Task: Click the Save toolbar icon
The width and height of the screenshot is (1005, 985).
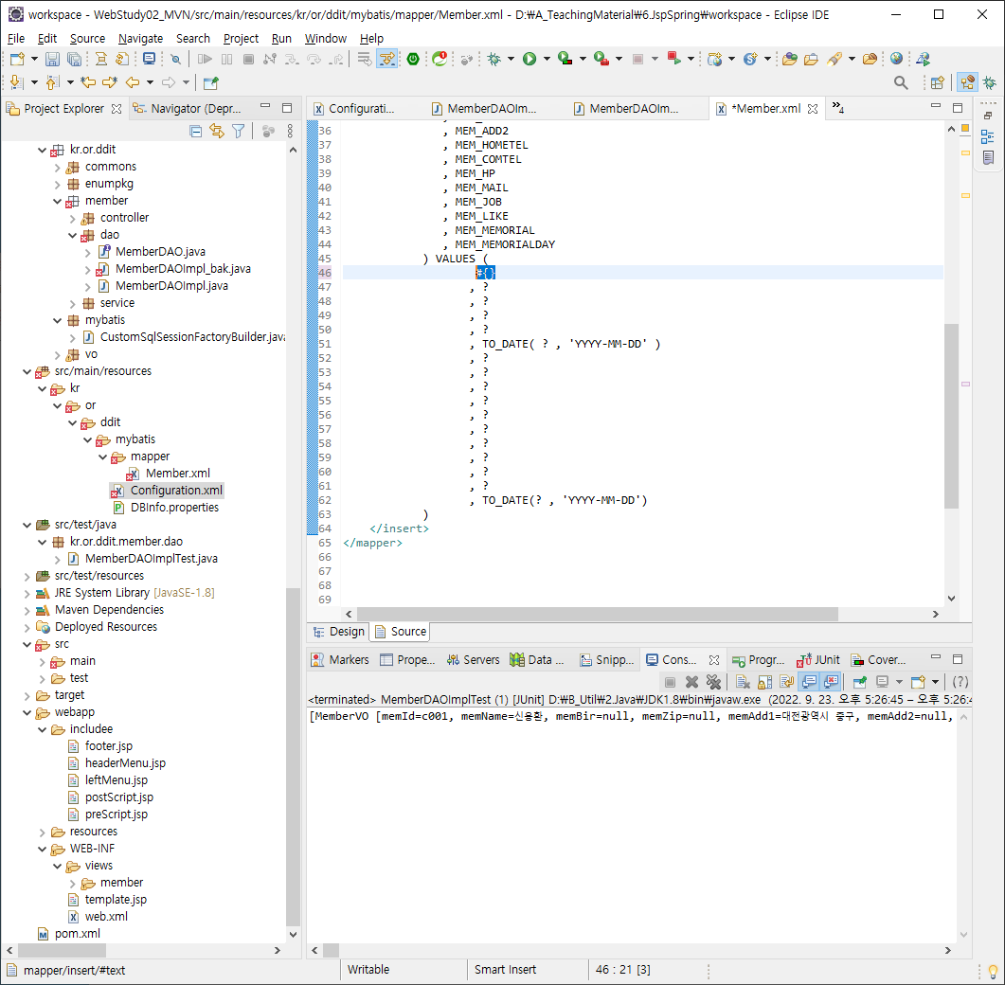Action: 52,59
